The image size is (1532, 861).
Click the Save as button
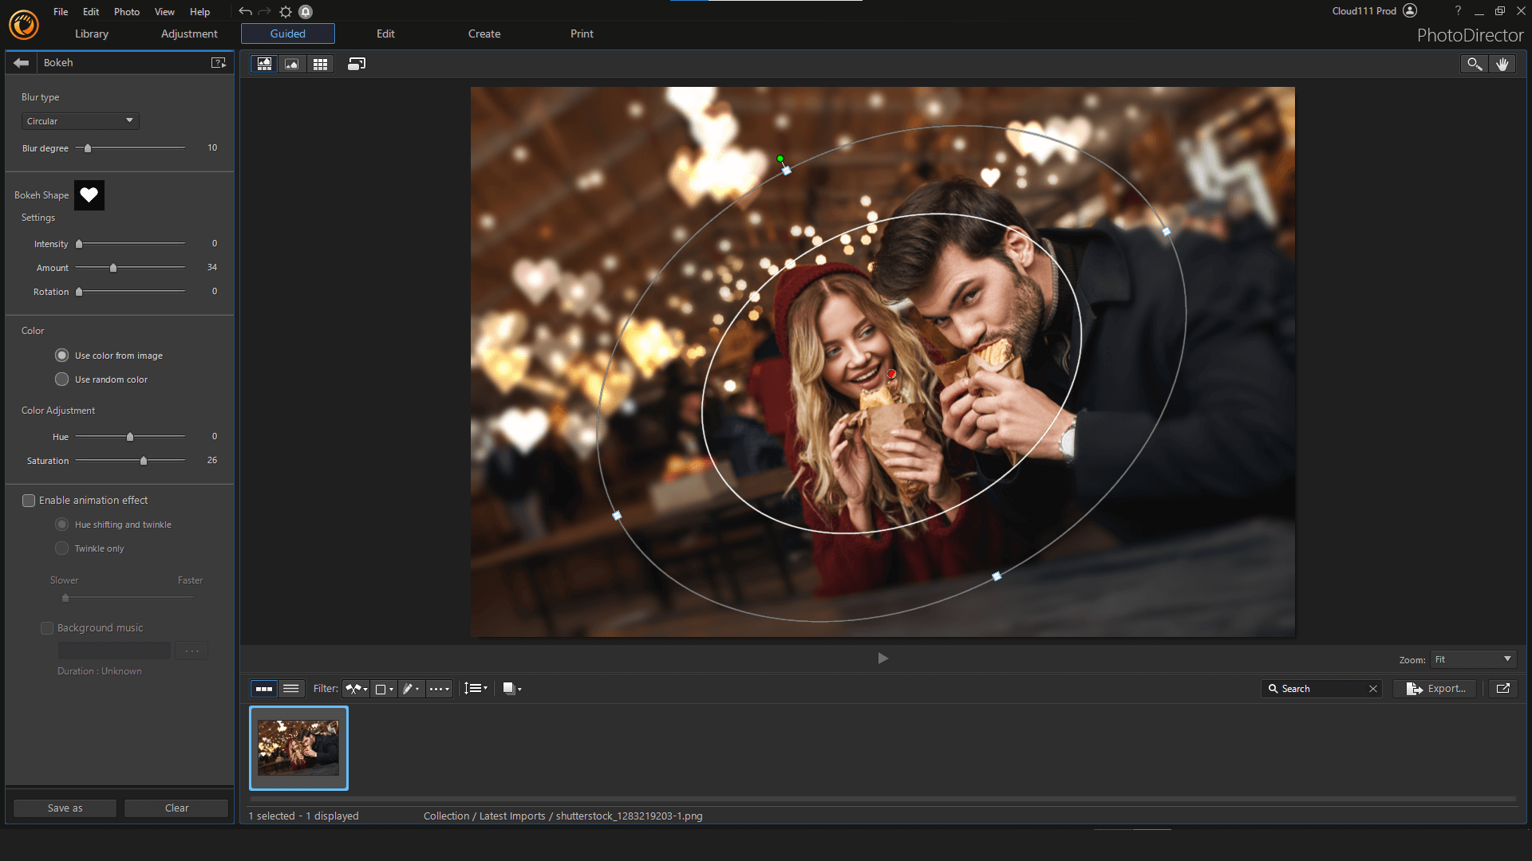66,808
